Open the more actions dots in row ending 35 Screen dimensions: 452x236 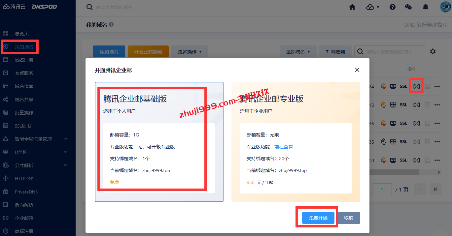coord(437,142)
